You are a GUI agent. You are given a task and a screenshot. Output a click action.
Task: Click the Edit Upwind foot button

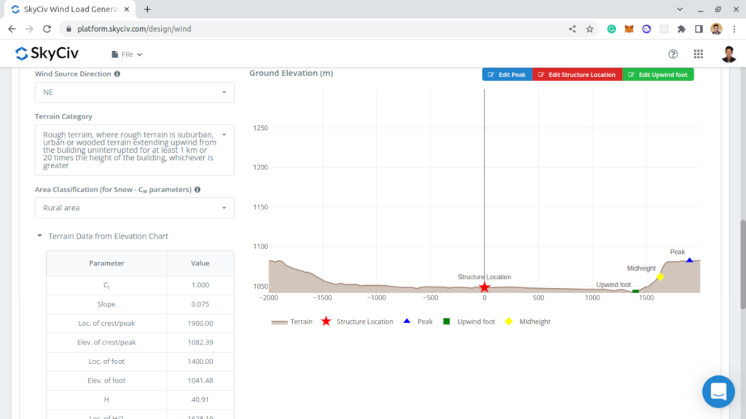click(x=658, y=75)
